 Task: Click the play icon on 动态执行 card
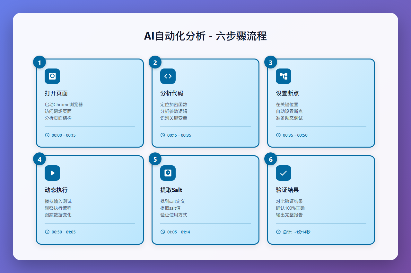click(52, 173)
